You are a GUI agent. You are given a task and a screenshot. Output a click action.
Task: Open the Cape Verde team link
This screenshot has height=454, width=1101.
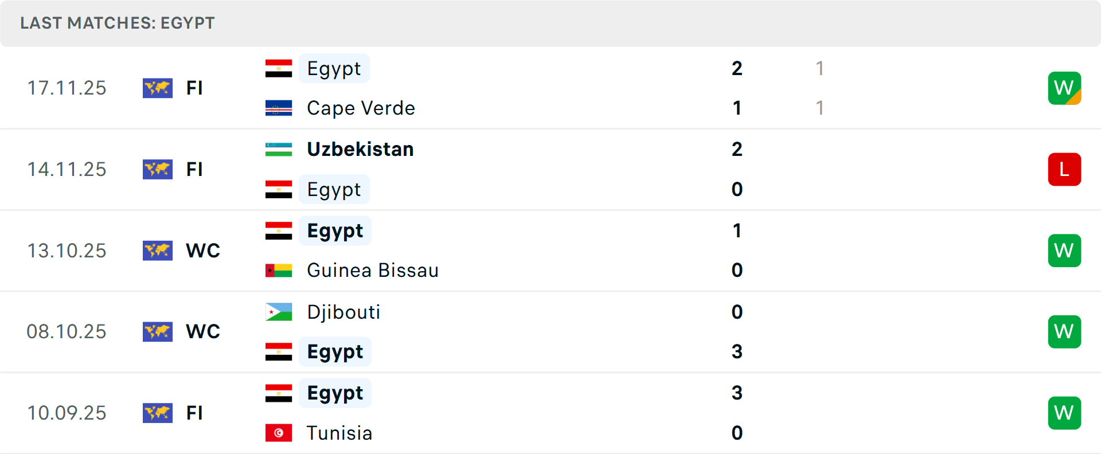[361, 108]
